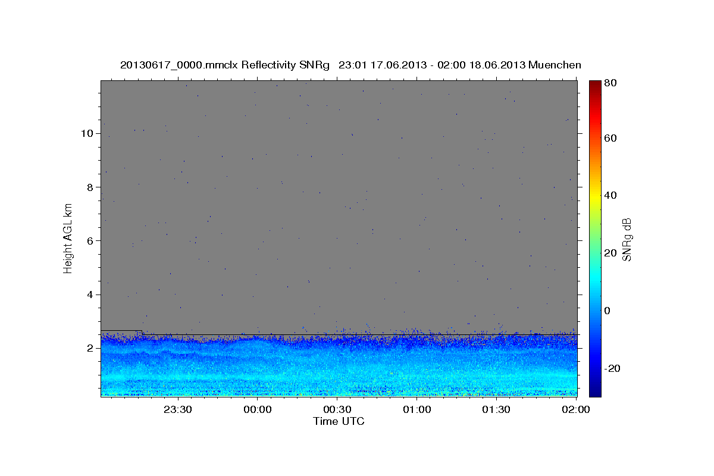
Task: Click the '01:30' time tick label
Action: (496, 409)
